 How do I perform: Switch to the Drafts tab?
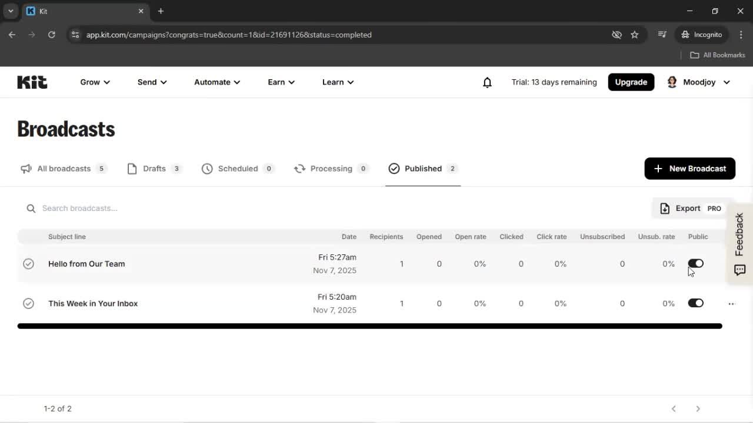pyautogui.click(x=153, y=169)
